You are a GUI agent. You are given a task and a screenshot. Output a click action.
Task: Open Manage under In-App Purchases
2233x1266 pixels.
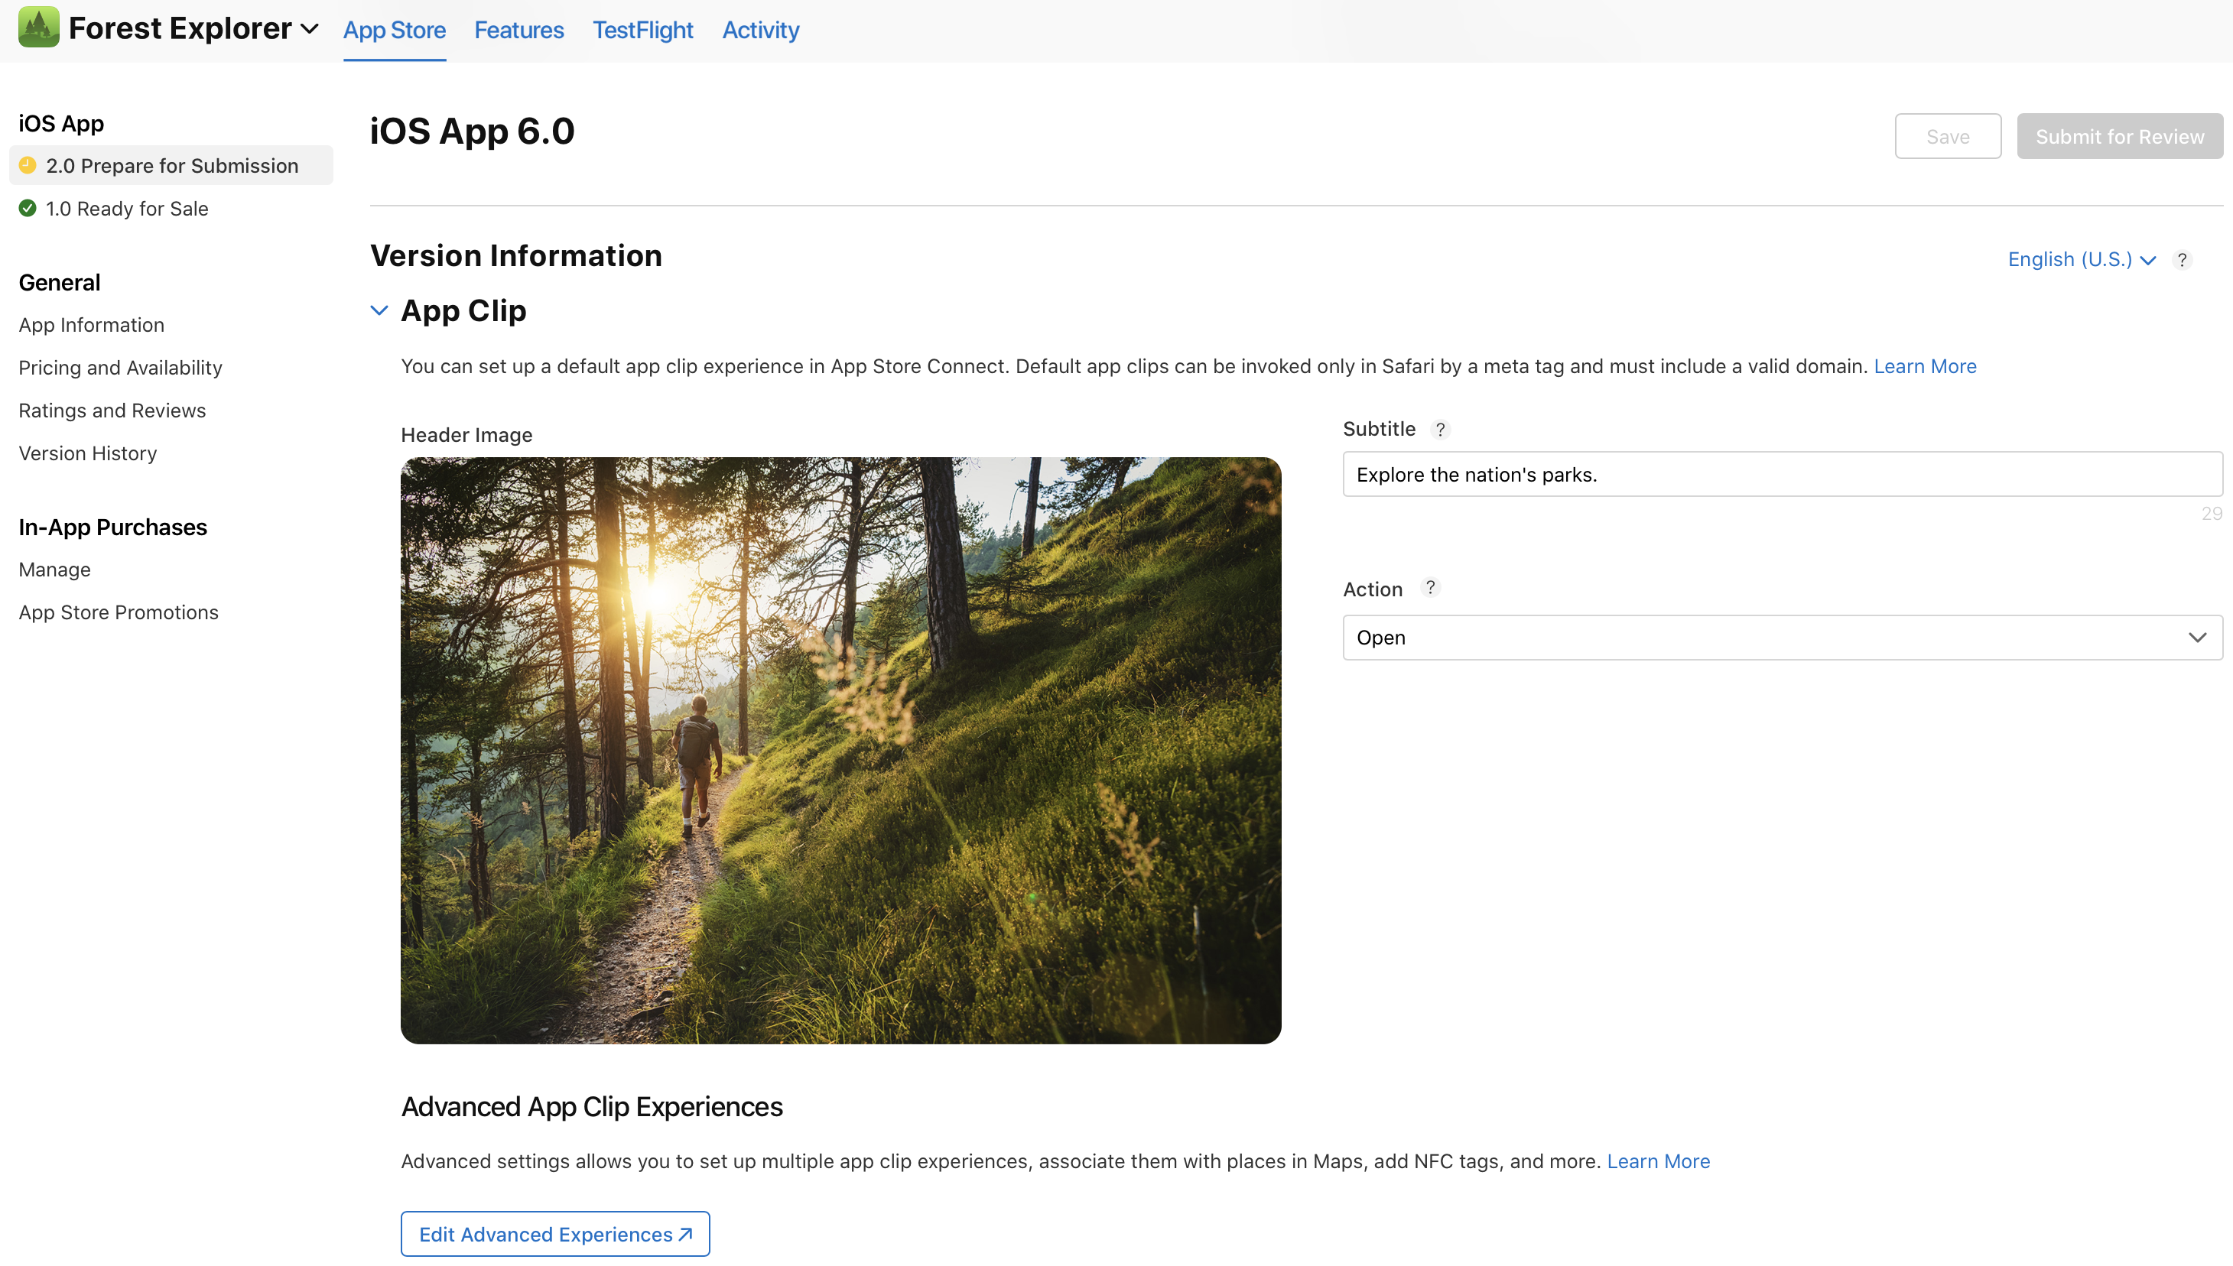[55, 570]
